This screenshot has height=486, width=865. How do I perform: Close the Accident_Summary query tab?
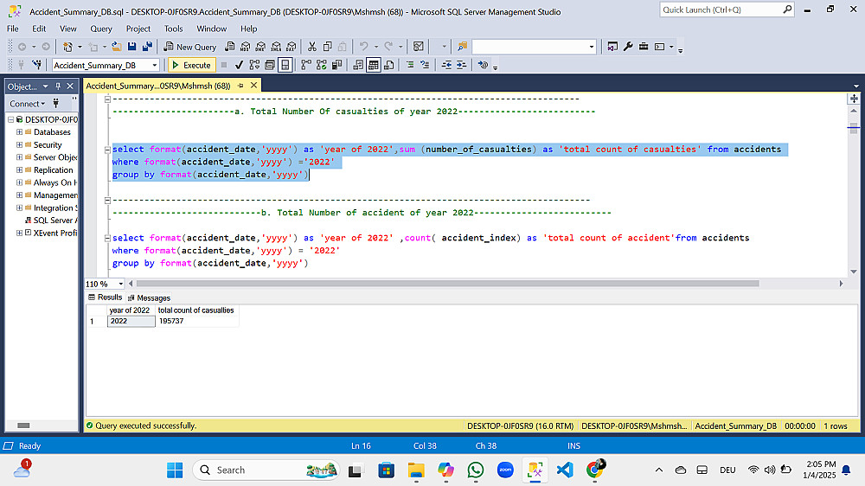[x=253, y=86]
